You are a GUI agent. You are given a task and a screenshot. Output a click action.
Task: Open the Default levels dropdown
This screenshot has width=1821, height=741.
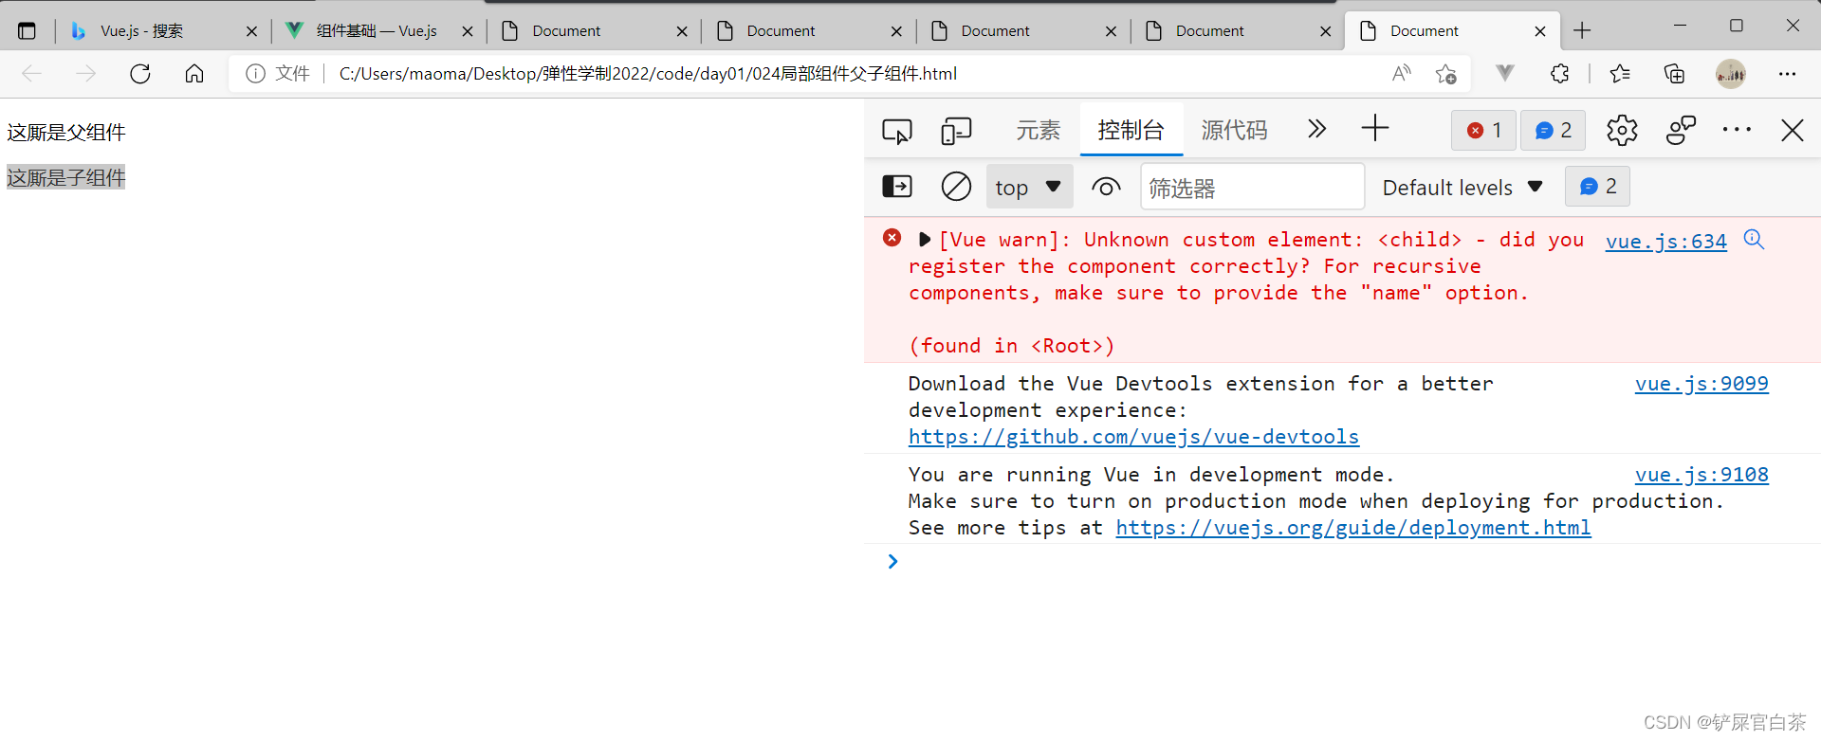click(1462, 188)
